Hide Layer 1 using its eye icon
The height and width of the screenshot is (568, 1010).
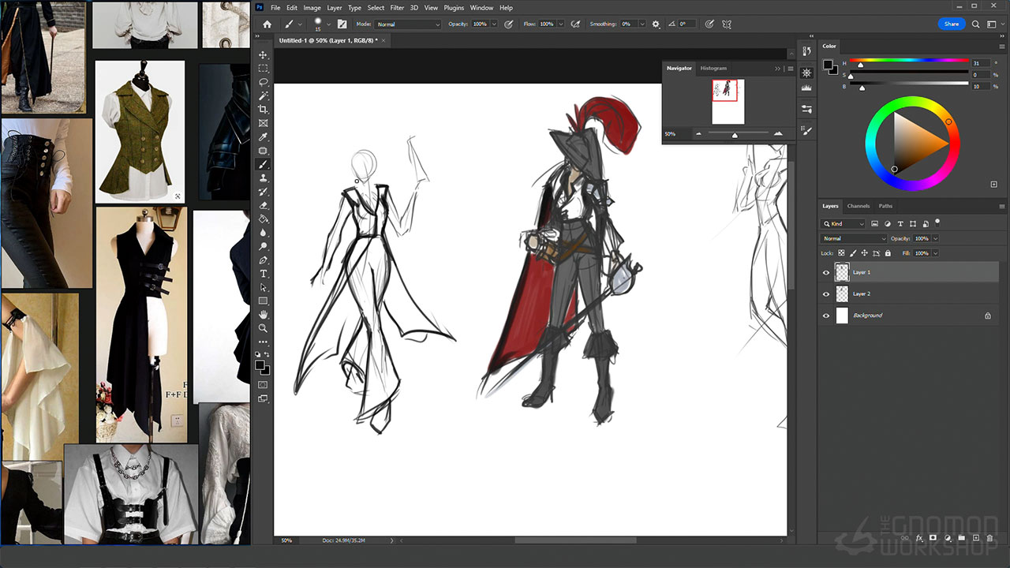(826, 272)
